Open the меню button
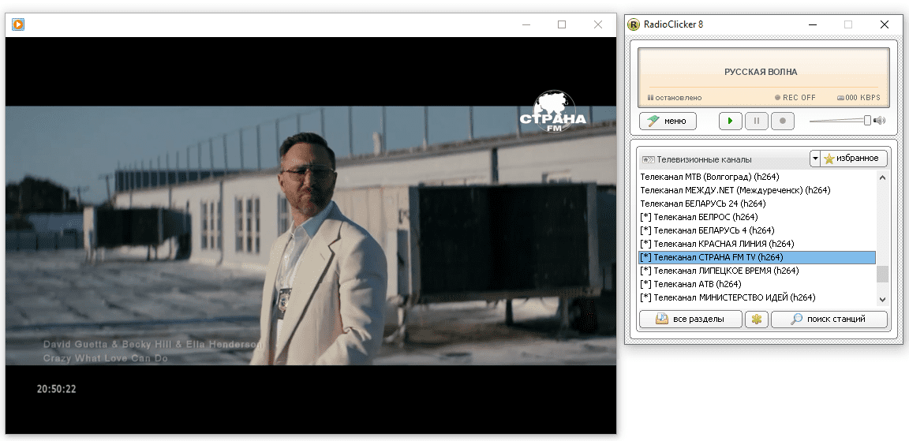The height and width of the screenshot is (441, 909). (668, 121)
